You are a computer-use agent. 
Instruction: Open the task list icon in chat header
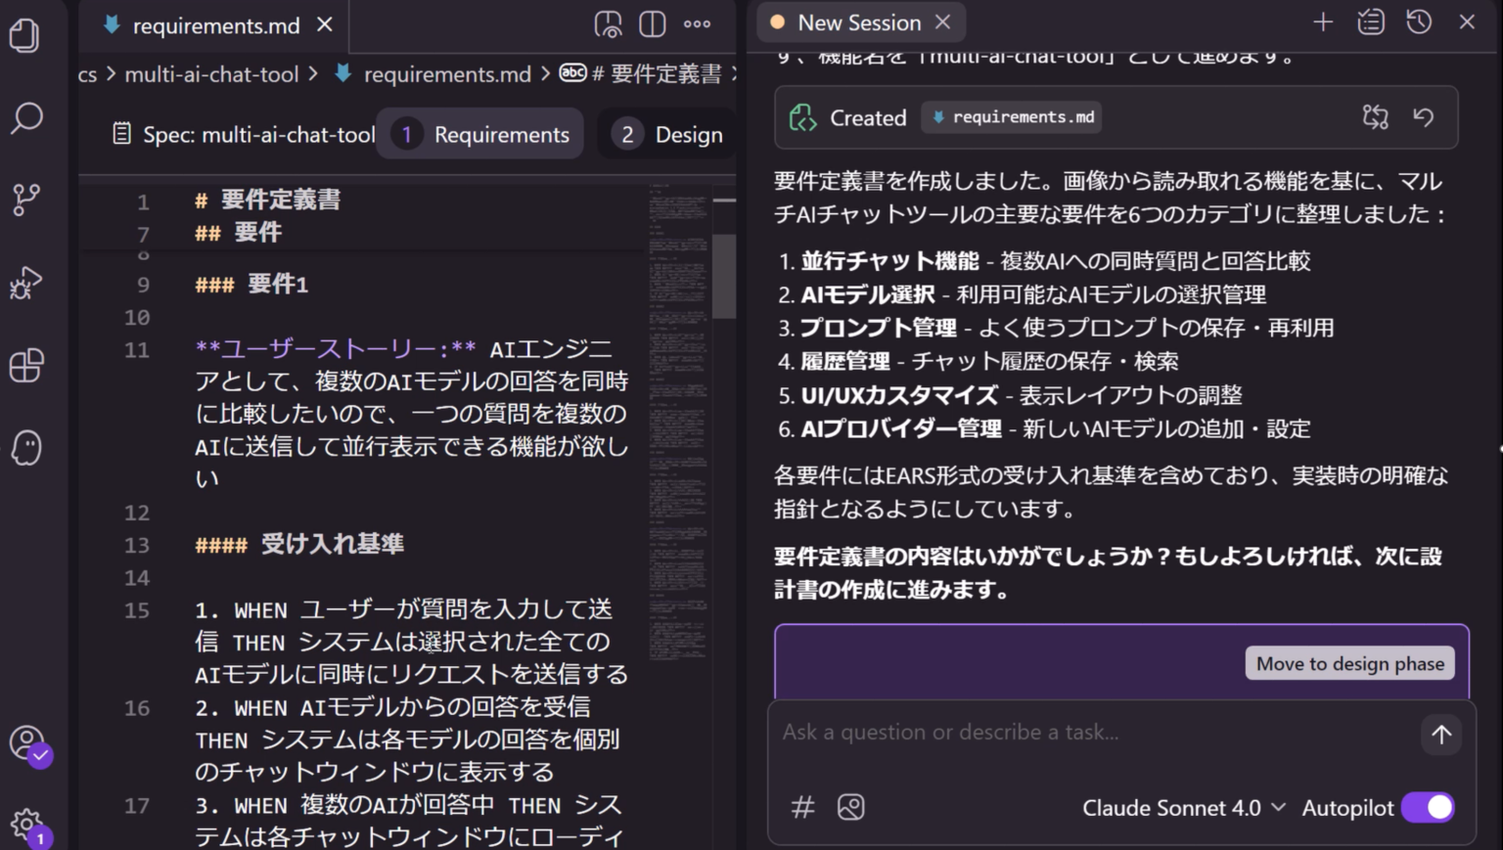(x=1370, y=21)
